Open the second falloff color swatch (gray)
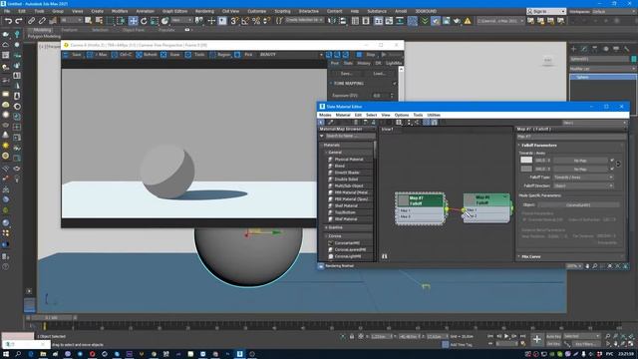This screenshot has width=638, height=359. 526,169
